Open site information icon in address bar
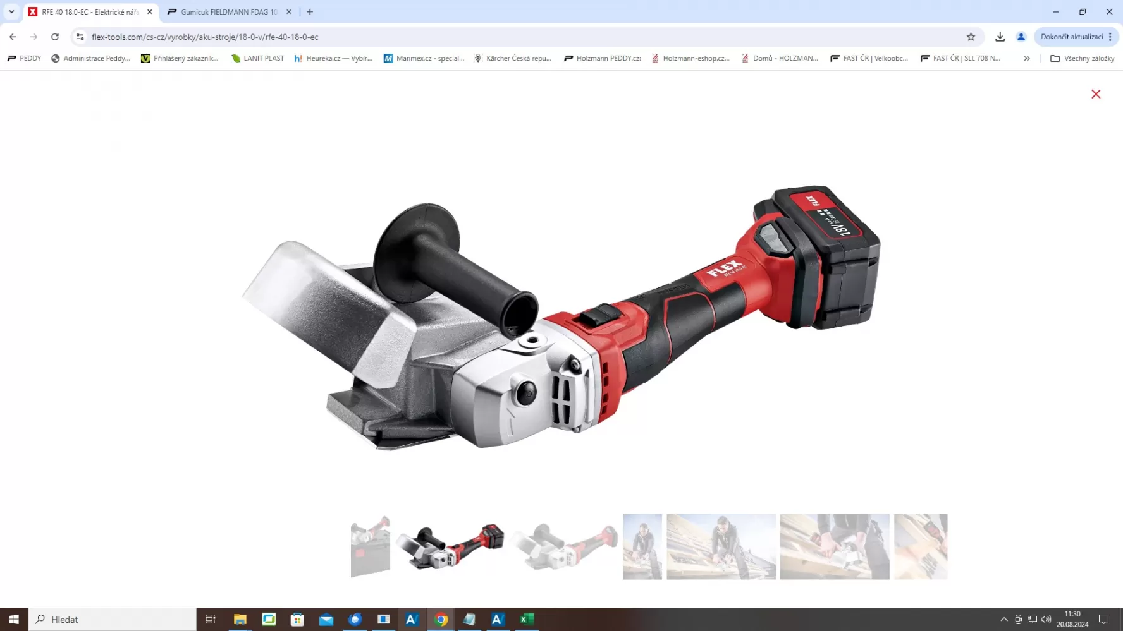This screenshot has width=1123, height=631. click(x=80, y=37)
